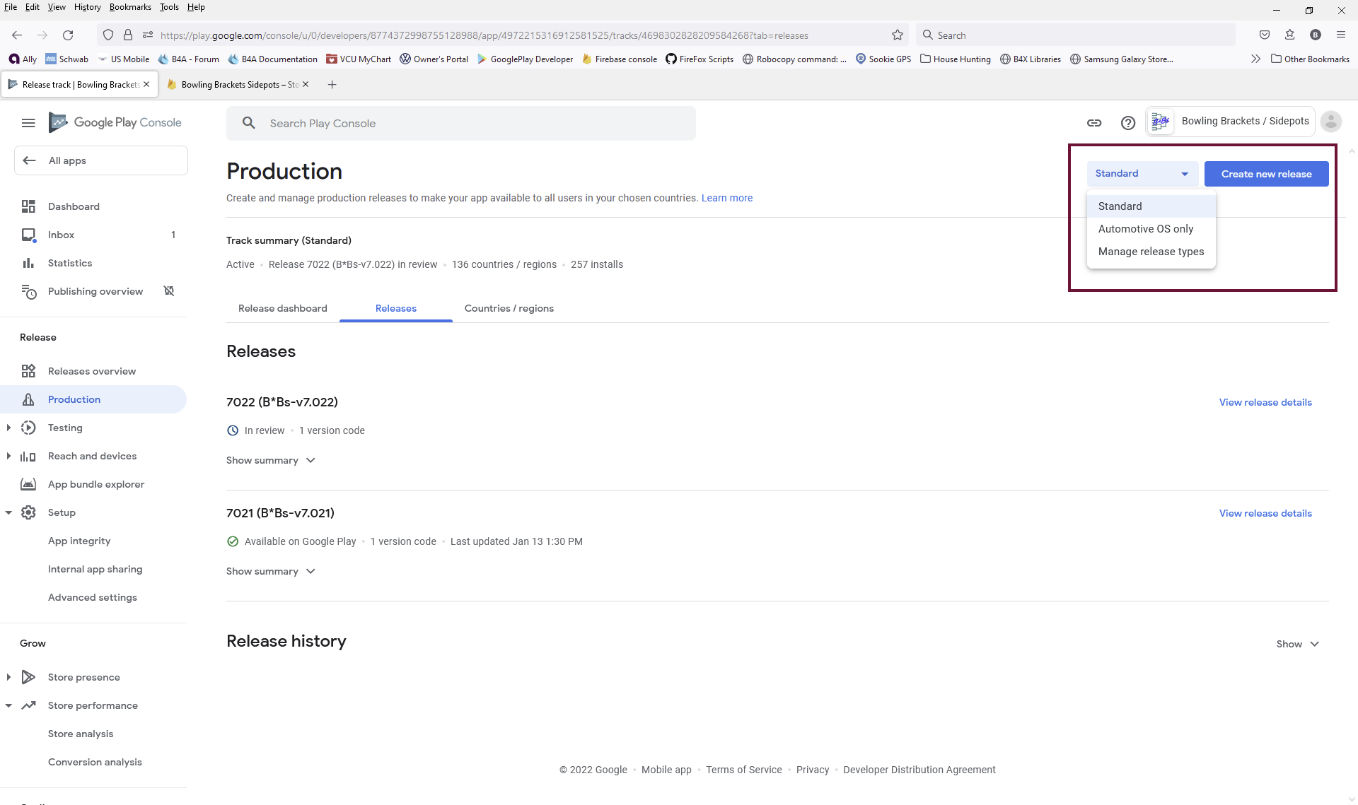Open Dashboard from sidebar icon
Image resolution: width=1358 pixels, height=805 pixels.
(28, 206)
